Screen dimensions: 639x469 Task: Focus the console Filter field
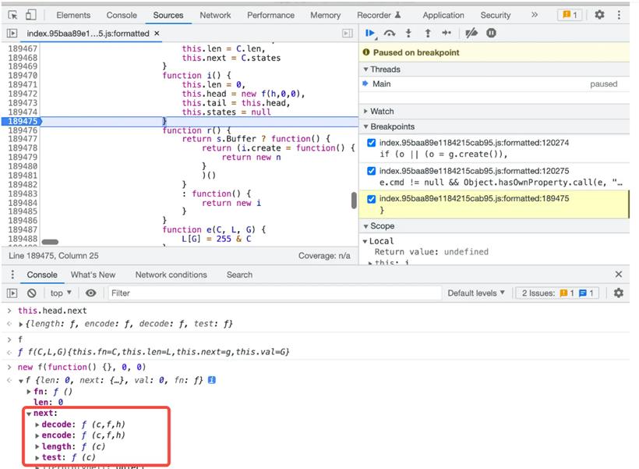pyautogui.click(x=275, y=293)
